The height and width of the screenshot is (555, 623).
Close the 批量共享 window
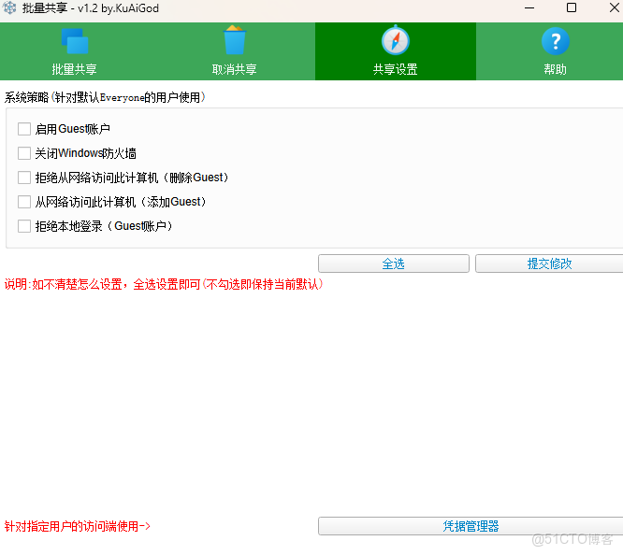click(614, 7)
